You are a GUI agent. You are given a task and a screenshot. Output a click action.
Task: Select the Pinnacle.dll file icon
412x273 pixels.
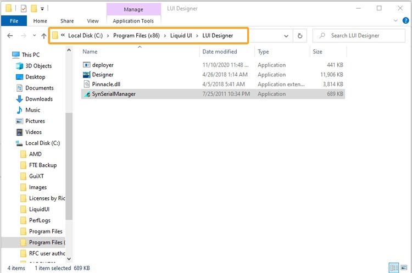(x=86, y=84)
